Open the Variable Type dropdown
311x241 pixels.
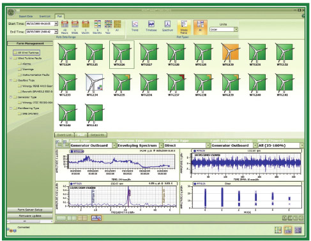point(208,145)
